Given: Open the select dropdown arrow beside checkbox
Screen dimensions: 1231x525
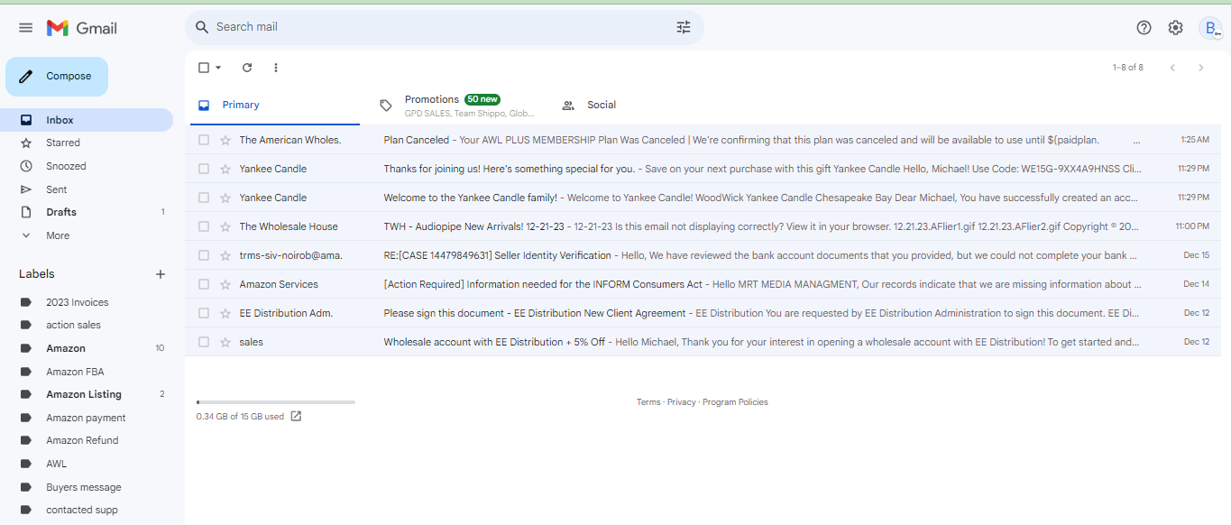Looking at the screenshot, I should coord(218,68).
